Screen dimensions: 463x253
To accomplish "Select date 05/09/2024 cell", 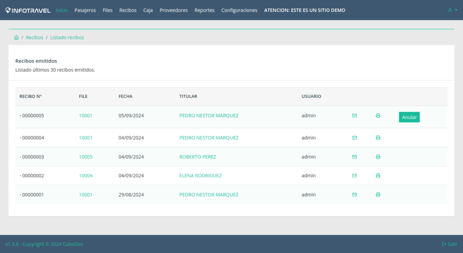I will pyautogui.click(x=131, y=115).
